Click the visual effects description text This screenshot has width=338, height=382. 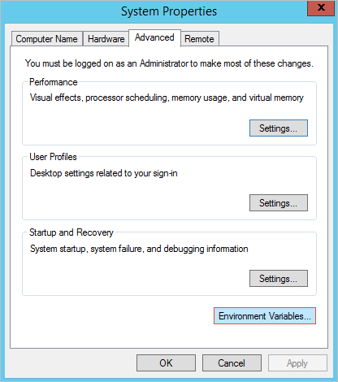tap(167, 98)
